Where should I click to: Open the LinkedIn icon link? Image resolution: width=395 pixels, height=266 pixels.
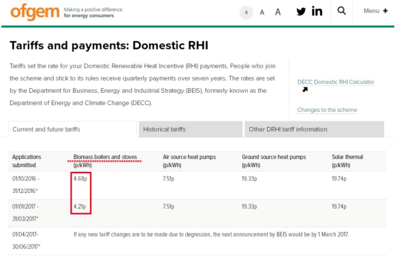[x=317, y=11]
